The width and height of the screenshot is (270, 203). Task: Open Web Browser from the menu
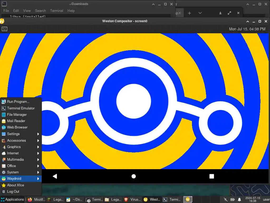pos(21,127)
